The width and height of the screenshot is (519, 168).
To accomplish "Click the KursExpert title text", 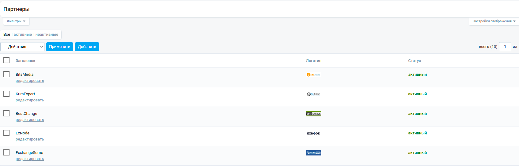I will [x=25, y=94].
